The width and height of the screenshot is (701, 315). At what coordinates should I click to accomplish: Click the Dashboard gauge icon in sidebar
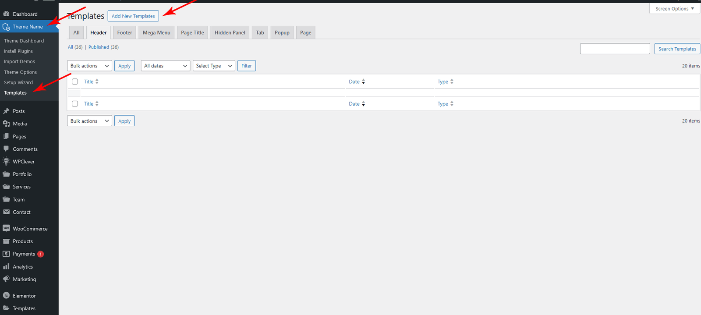pyautogui.click(x=6, y=14)
